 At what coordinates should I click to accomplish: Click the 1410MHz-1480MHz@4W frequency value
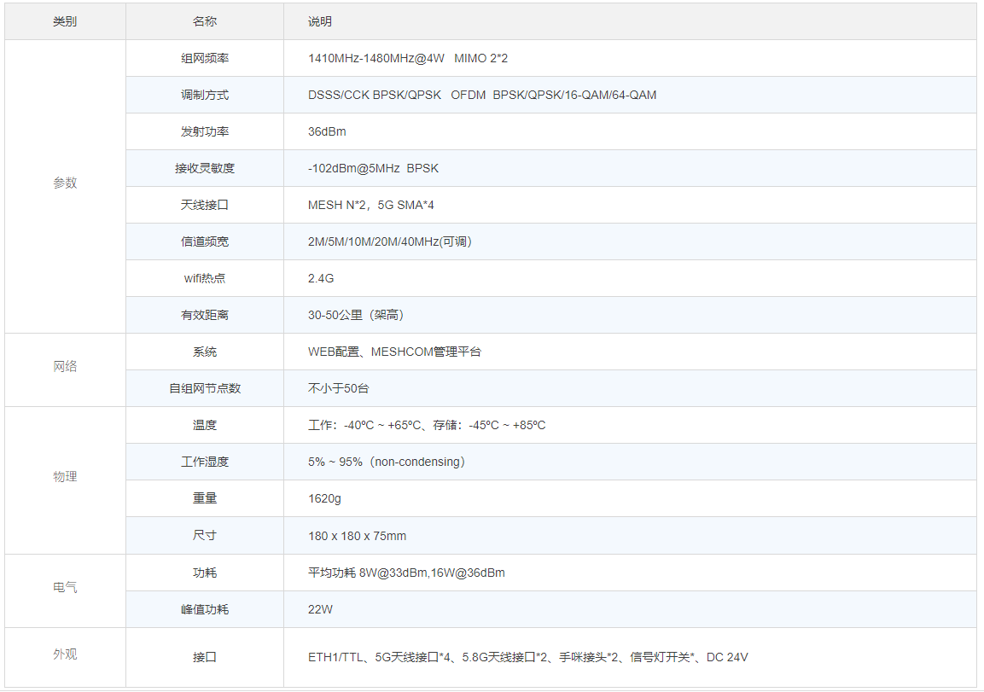click(x=376, y=59)
